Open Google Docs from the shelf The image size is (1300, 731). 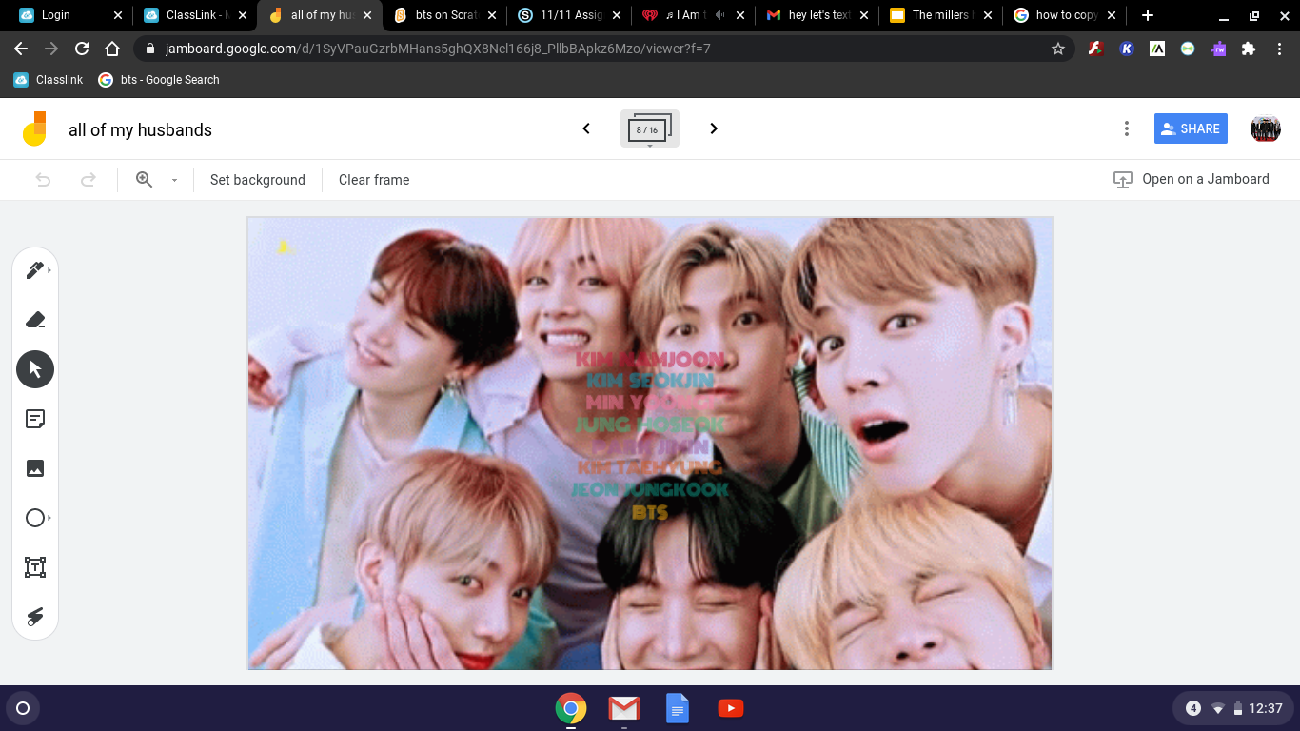[678, 708]
